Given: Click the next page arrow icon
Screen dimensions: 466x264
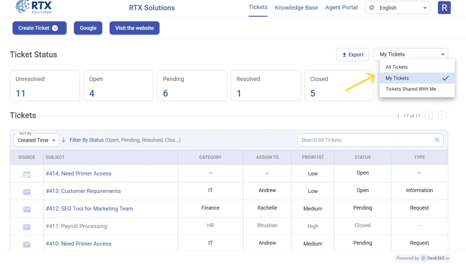Looking at the screenshot, I should [x=441, y=116].
